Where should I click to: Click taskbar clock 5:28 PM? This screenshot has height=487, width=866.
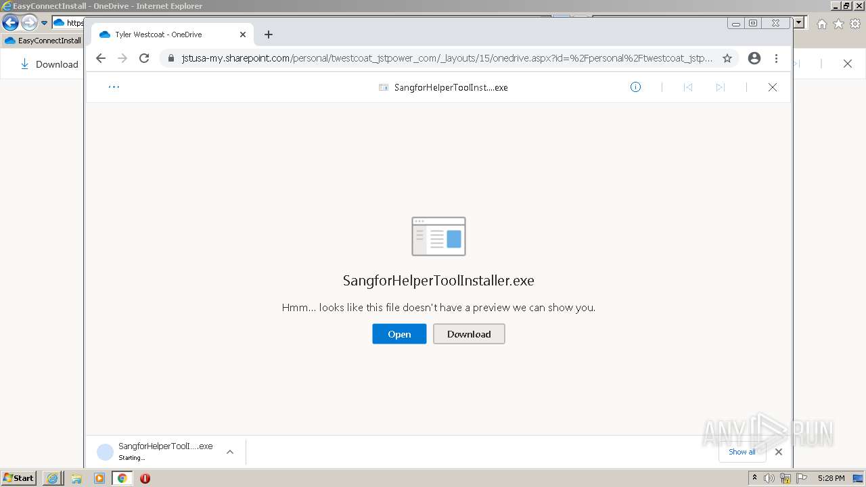pyautogui.click(x=831, y=478)
